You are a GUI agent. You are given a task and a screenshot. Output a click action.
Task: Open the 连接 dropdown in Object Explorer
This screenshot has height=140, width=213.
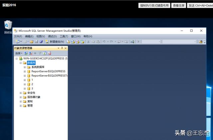19,53
